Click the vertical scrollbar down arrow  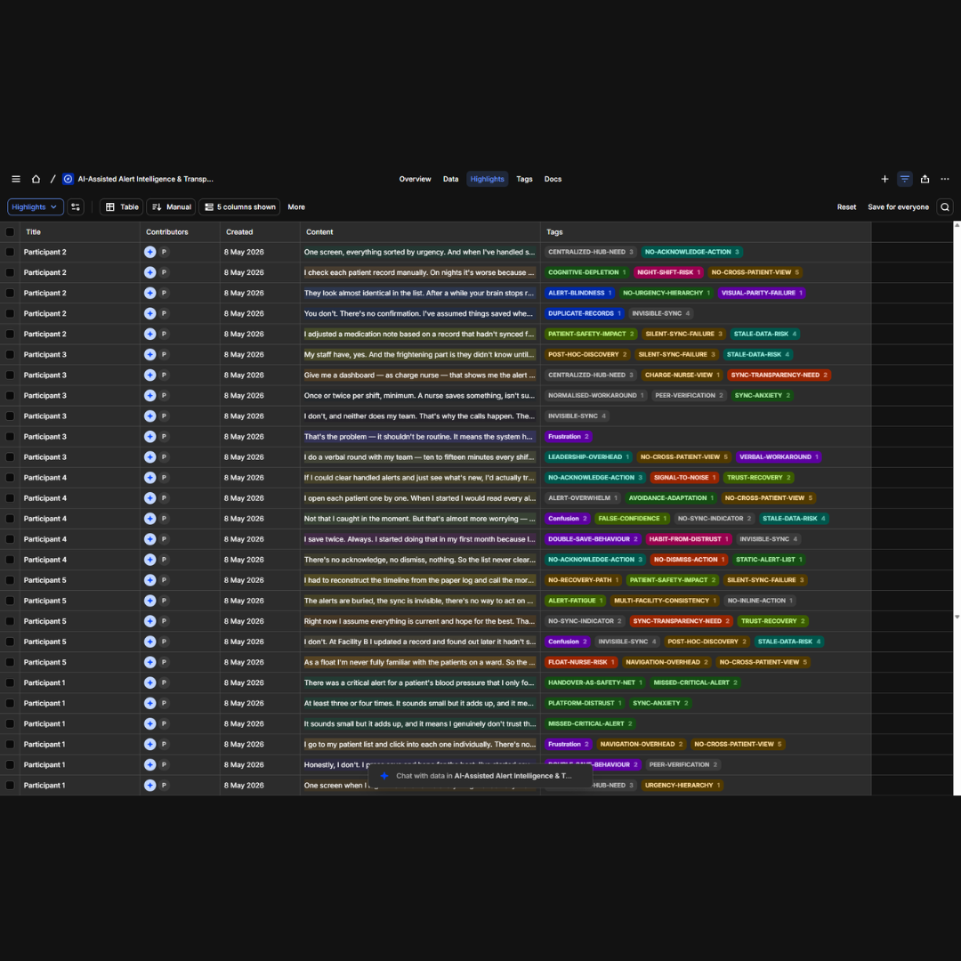pyautogui.click(x=957, y=618)
